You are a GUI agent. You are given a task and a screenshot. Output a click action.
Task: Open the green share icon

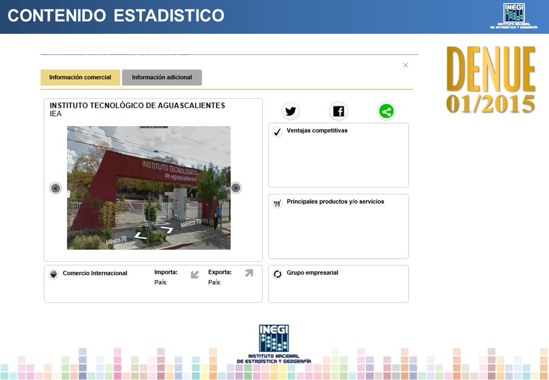click(386, 111)
